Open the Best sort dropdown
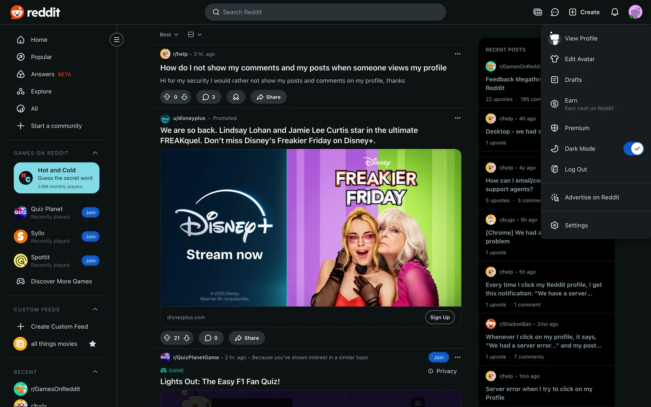The width and height of the screenshot is (651, 407). pos(169,35)
